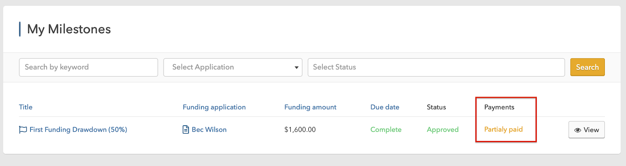
Task: Open the First Funding Drawdown (50%) milestone link
Action: (x=78, y=130)
